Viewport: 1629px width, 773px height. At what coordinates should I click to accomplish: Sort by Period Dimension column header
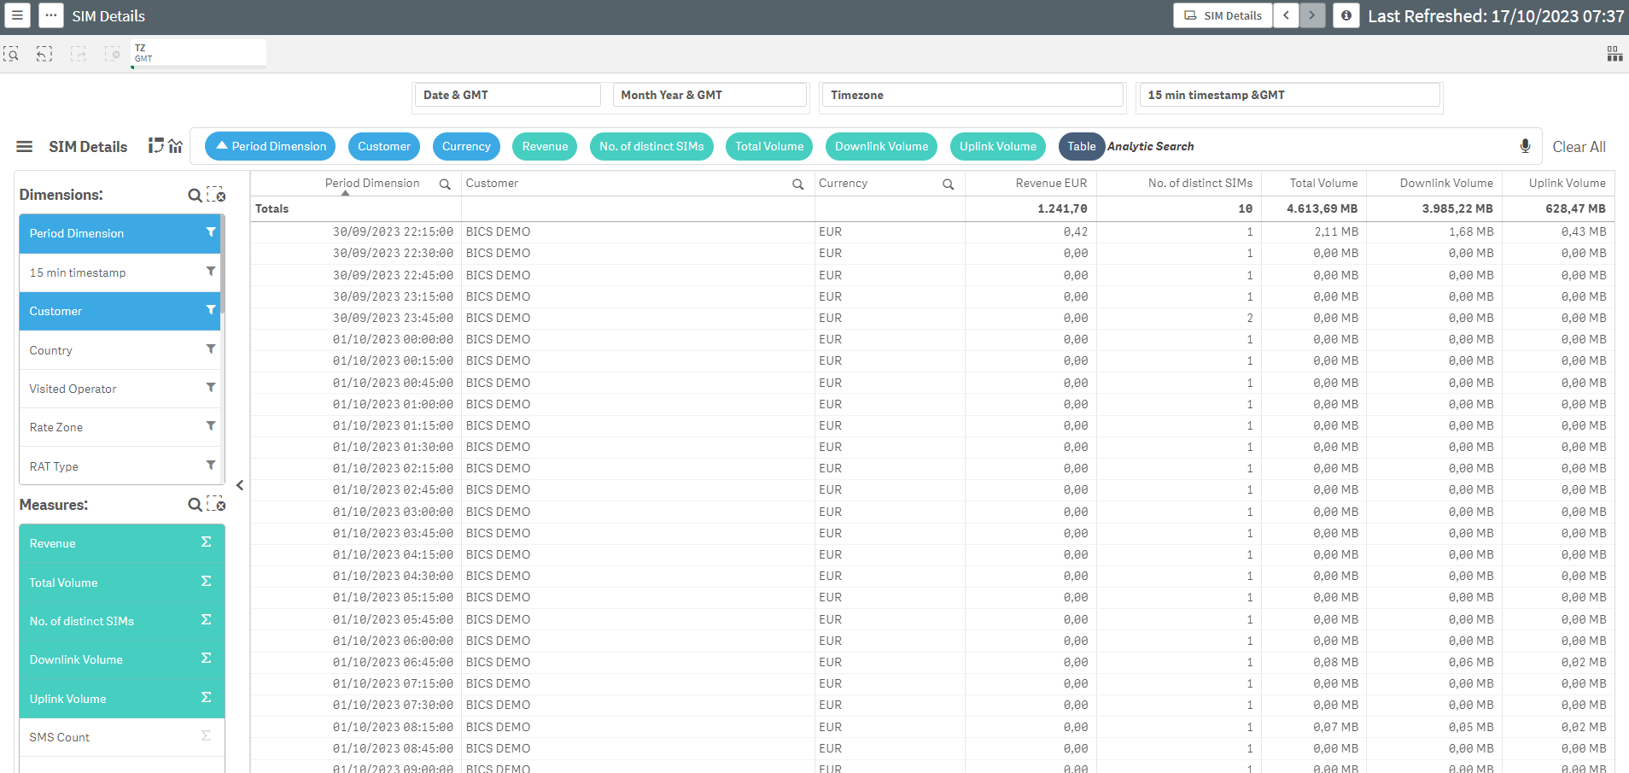(371, 184)
